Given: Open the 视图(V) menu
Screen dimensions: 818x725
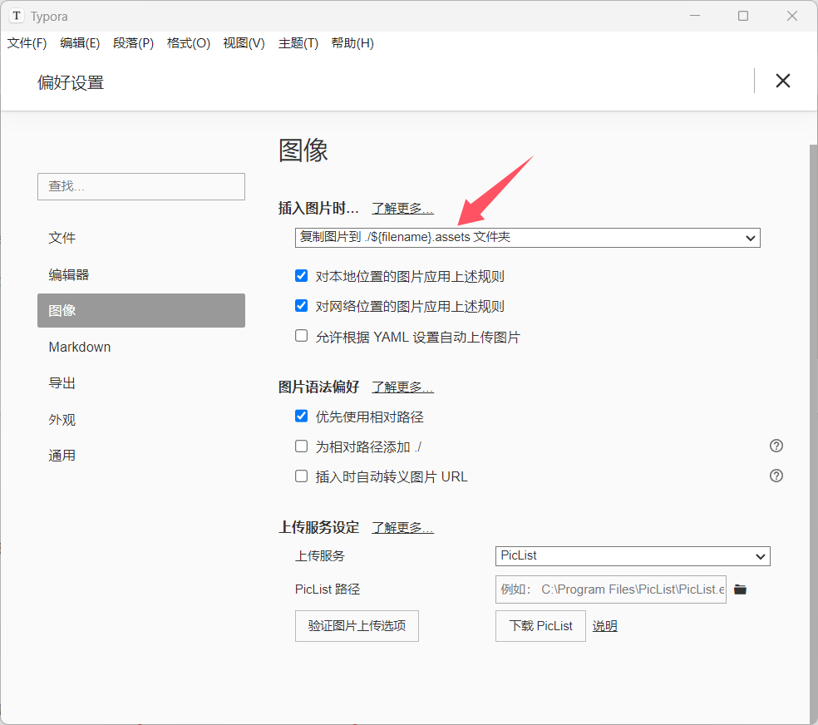Looking at the screenshot, I should coord(244,43).
